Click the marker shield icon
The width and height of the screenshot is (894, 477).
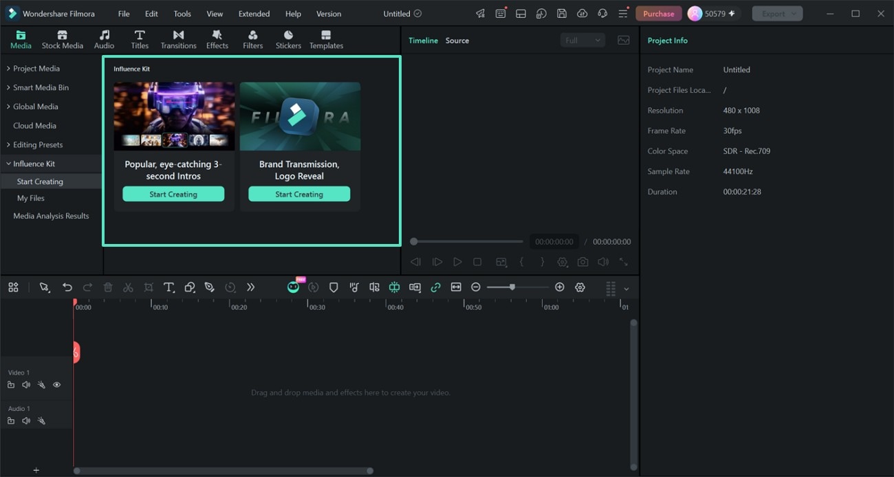click(334, 287)
